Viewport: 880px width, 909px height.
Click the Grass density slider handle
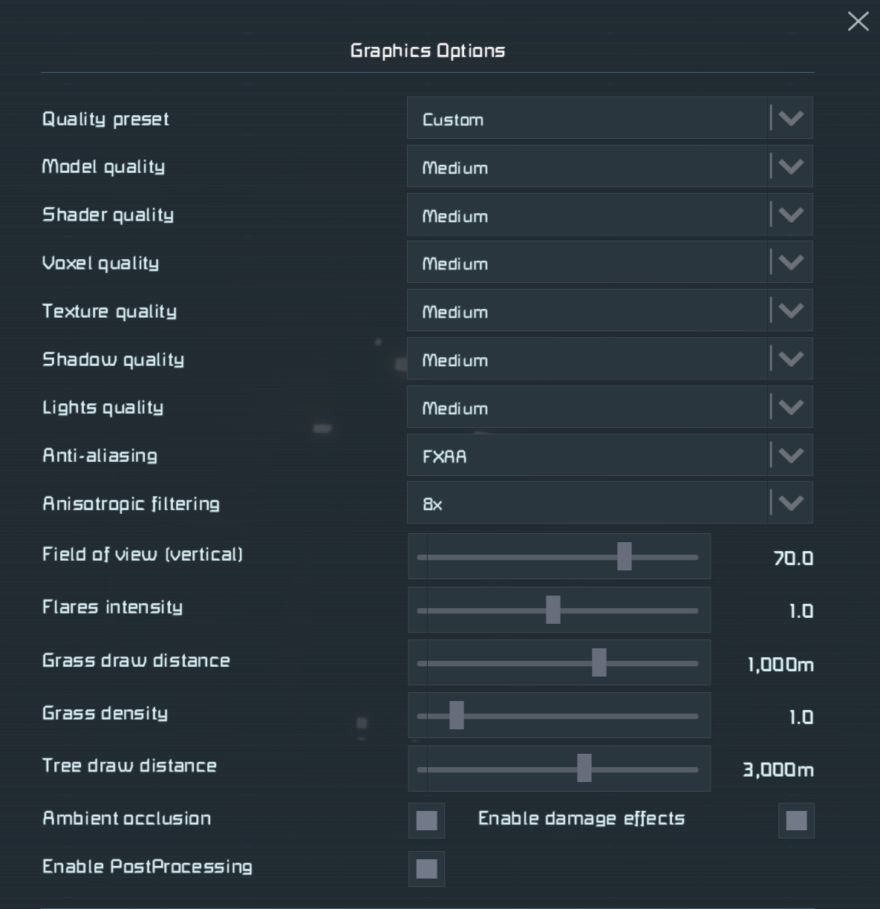point(457,716)
